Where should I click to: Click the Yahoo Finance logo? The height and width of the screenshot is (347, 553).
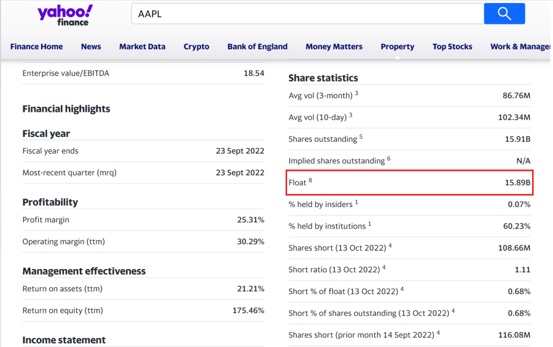tap(65, 15)
